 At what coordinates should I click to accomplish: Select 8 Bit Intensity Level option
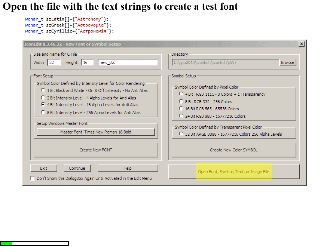tap(43, 112)
